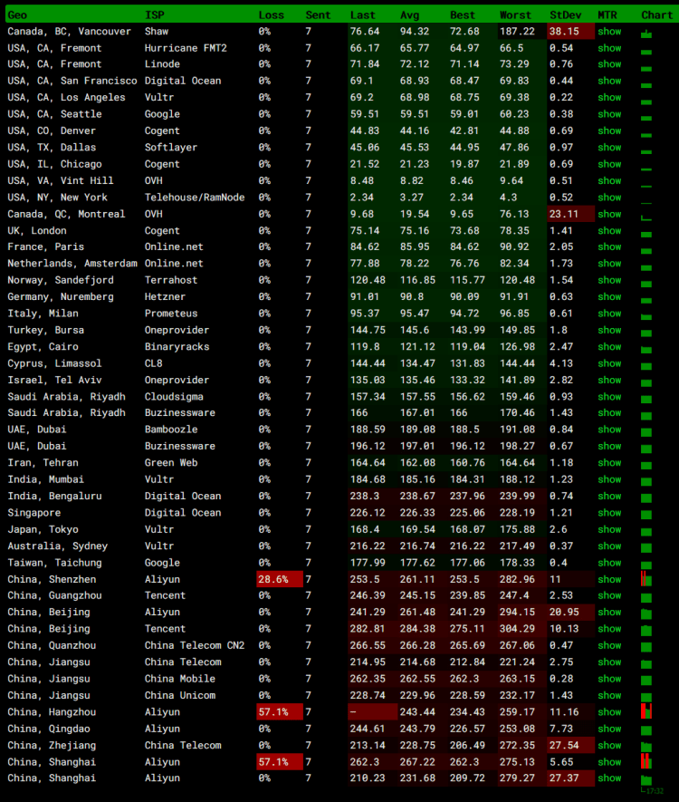Click the StDev column header

566,15
